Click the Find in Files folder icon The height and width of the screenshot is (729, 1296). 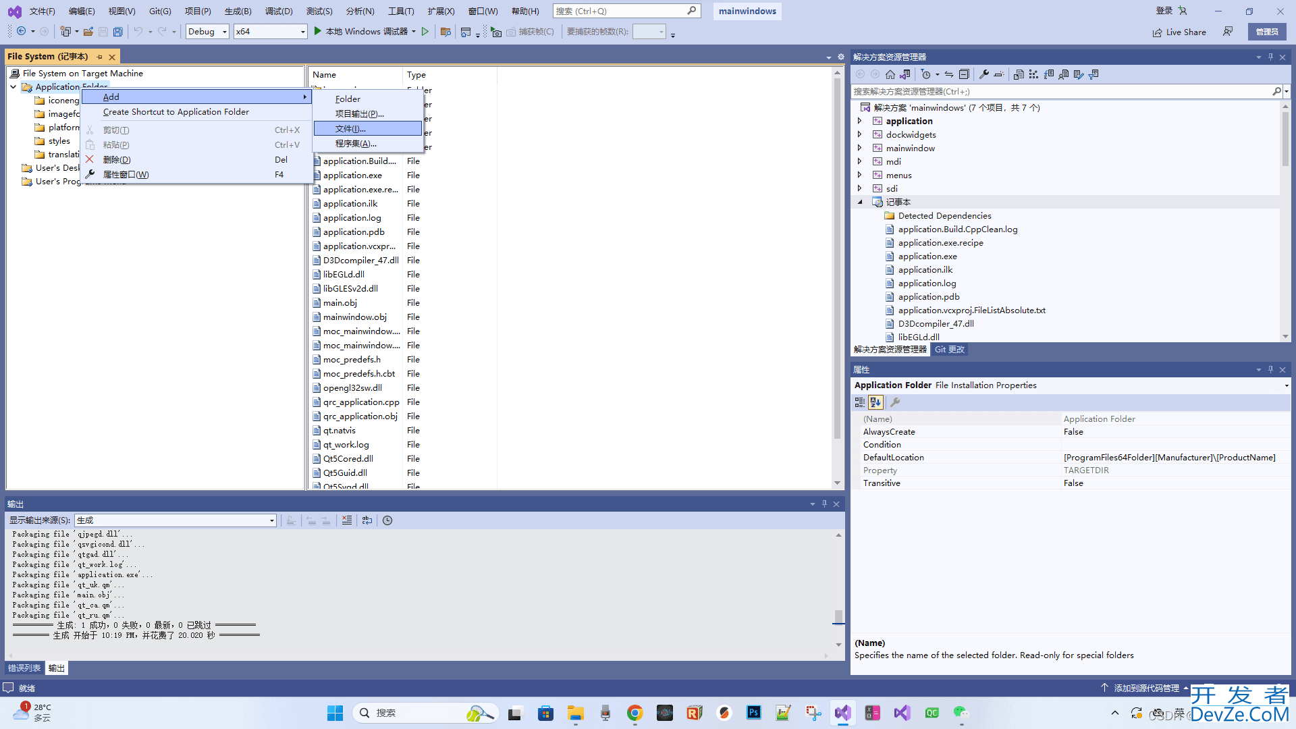click(x=445, y=32)
